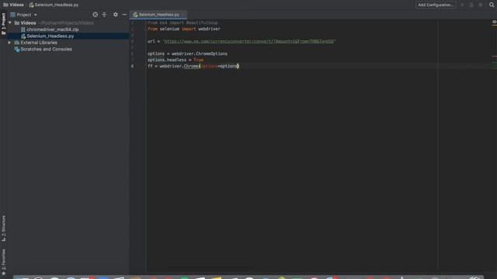Click the 'from bs4 import BeautifulSoup' line
The height and width of the screenshot is (279, 497).
pyautogui.click(x=182, y=22)
